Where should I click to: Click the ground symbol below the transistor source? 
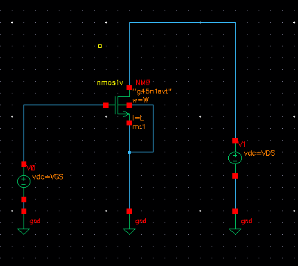[x=129, y=231]
